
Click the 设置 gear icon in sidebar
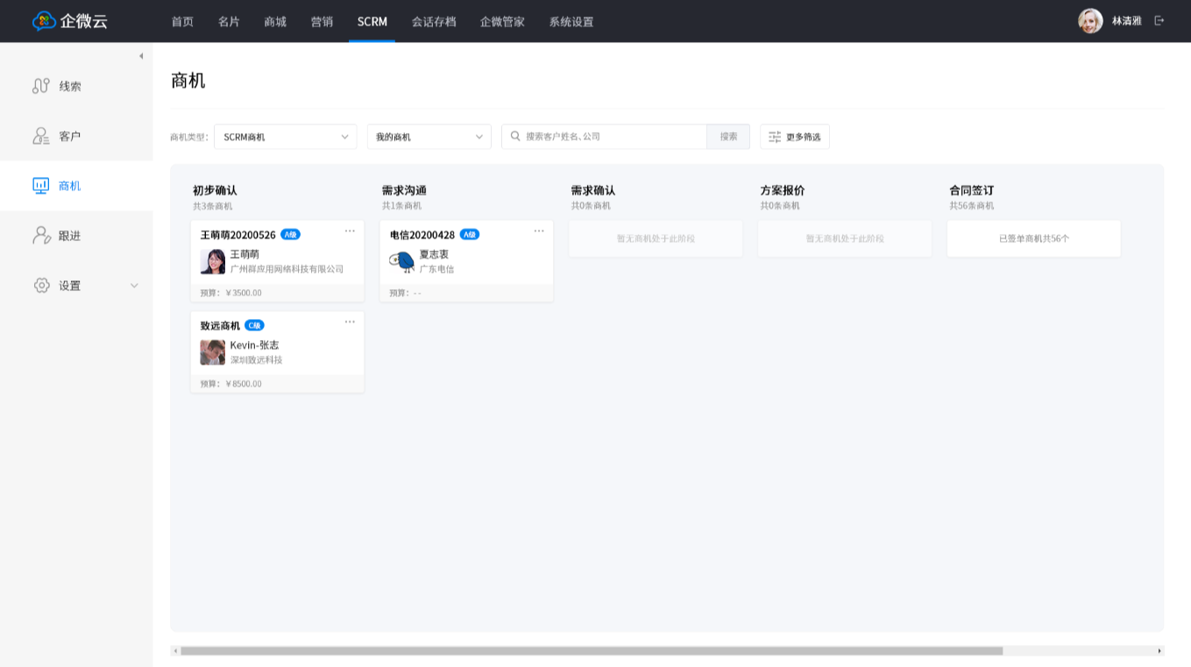point(41,286)
